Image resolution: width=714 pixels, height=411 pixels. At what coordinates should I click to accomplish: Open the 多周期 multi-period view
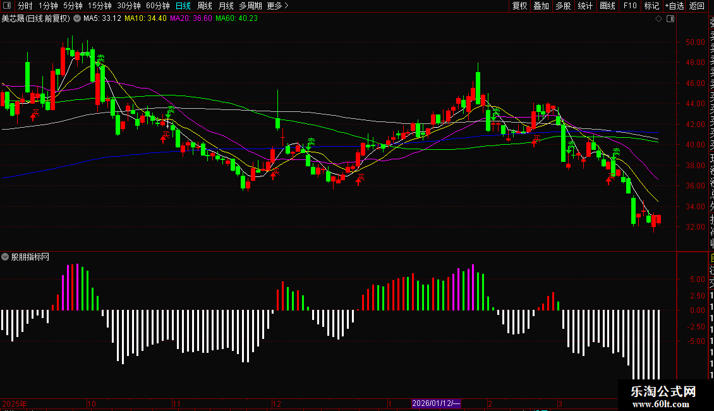point(250,6)
